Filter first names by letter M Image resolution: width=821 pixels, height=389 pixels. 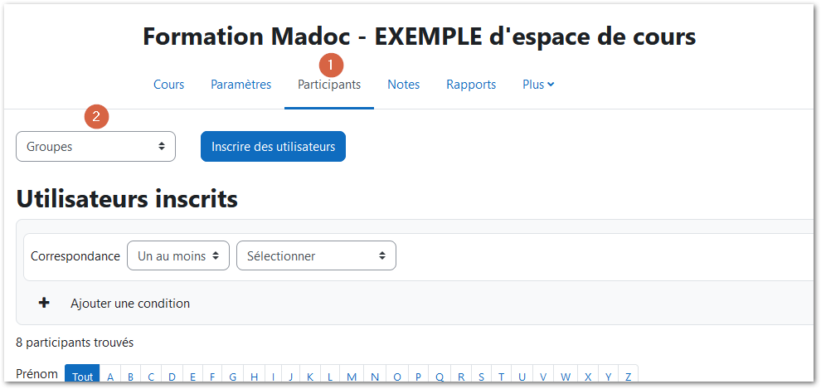tap(352, 377)
